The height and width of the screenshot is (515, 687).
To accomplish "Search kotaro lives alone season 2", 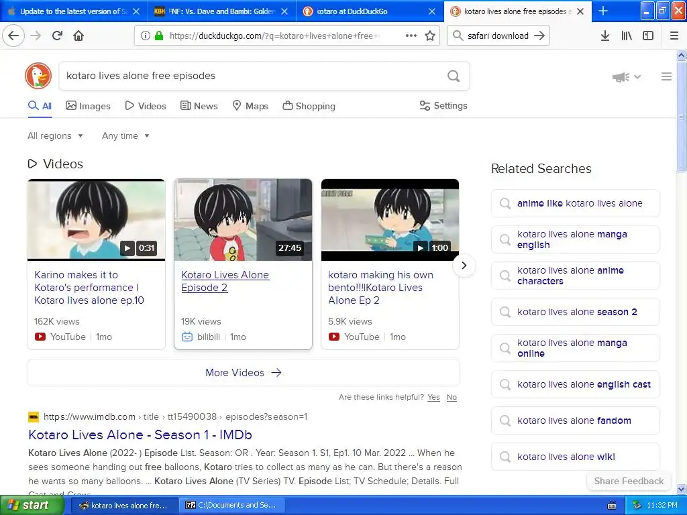I will coord(575,312).
